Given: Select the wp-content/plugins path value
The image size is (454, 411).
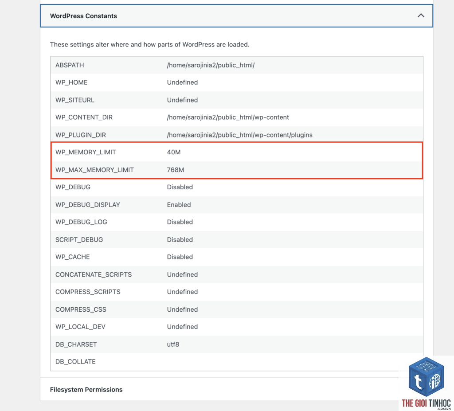Looking at the screenshot, I should pyautogui.click(x=240, y=135).
